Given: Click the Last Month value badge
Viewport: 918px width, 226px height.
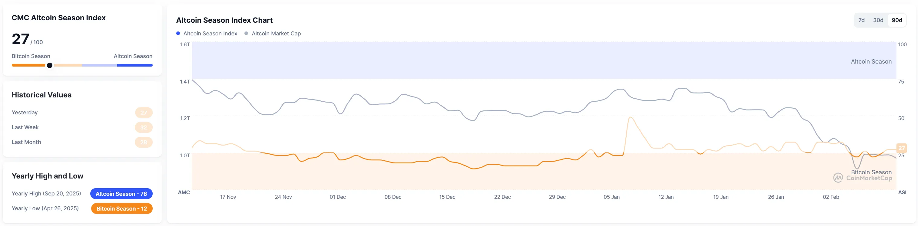Looking at the screenshot, I should point(144,142).
